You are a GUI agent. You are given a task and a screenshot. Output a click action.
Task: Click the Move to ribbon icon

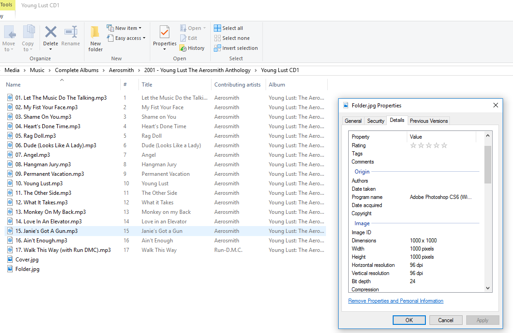(9, 33)
